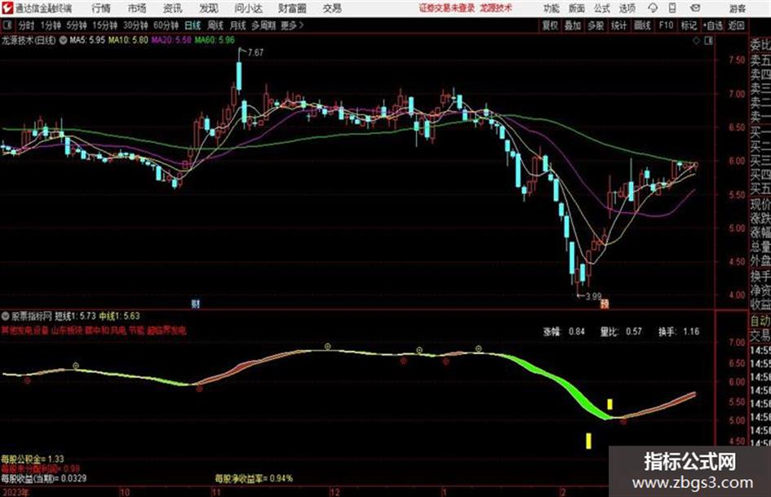Click the 涨幅 0.84 value

564,331
